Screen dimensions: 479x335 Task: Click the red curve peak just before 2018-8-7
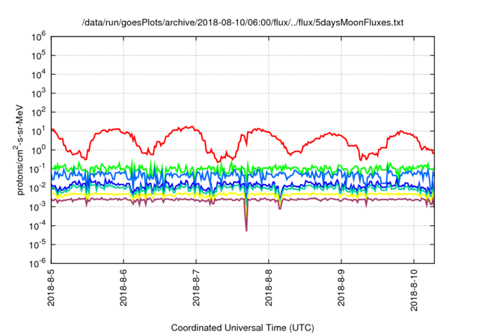tap(192, 126)
